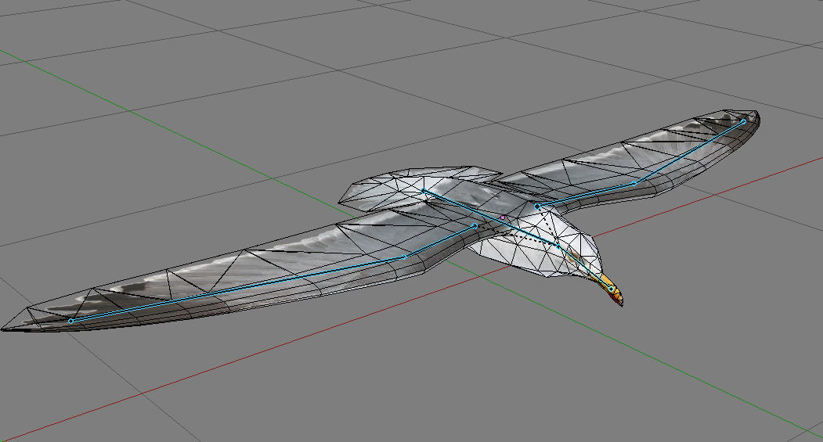Select the bone joint at the far wing tip
The height and width of the screenshot is (442, 823).
point(744,121)
